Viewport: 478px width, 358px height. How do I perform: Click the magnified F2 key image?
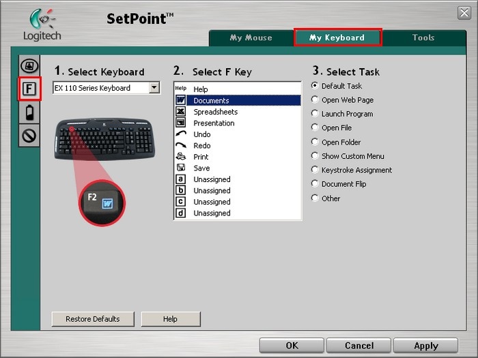(x=102, y=203)
